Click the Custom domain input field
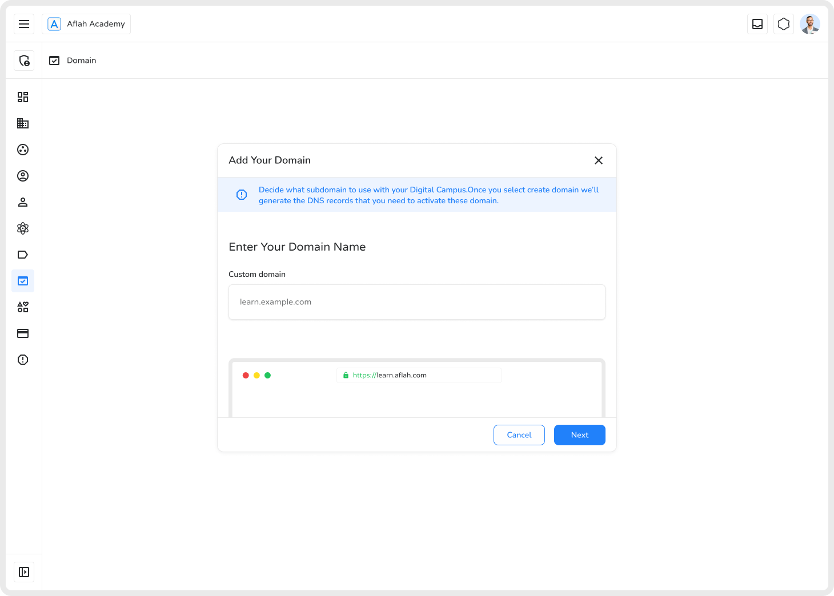Viewport: 834px width, 596px height. tap(416, 302)
